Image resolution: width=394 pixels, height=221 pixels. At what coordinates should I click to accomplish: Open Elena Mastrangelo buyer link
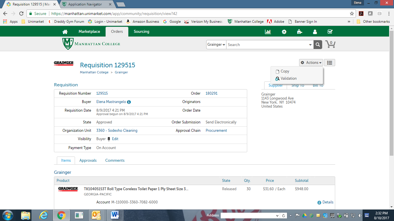pos(111,102)
